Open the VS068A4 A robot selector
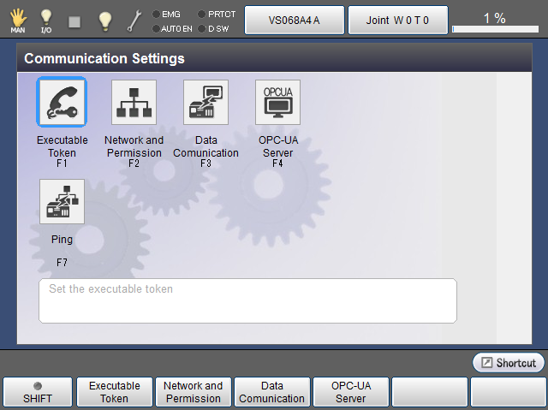This screenshot has height=410, width=548. point(294,20)
